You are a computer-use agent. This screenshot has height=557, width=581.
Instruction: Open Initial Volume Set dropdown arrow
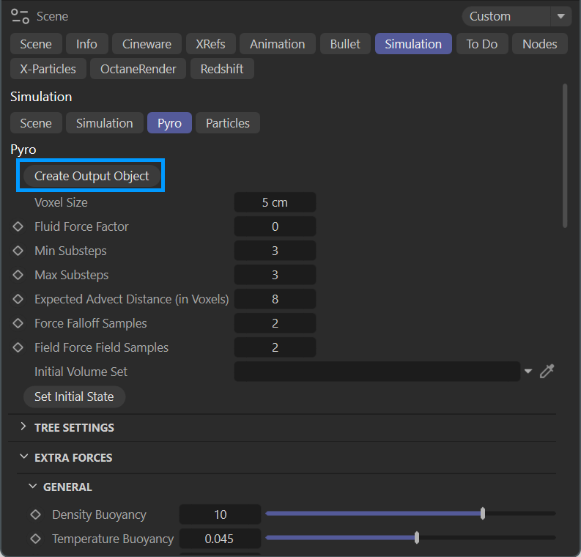tap(528, 372)
